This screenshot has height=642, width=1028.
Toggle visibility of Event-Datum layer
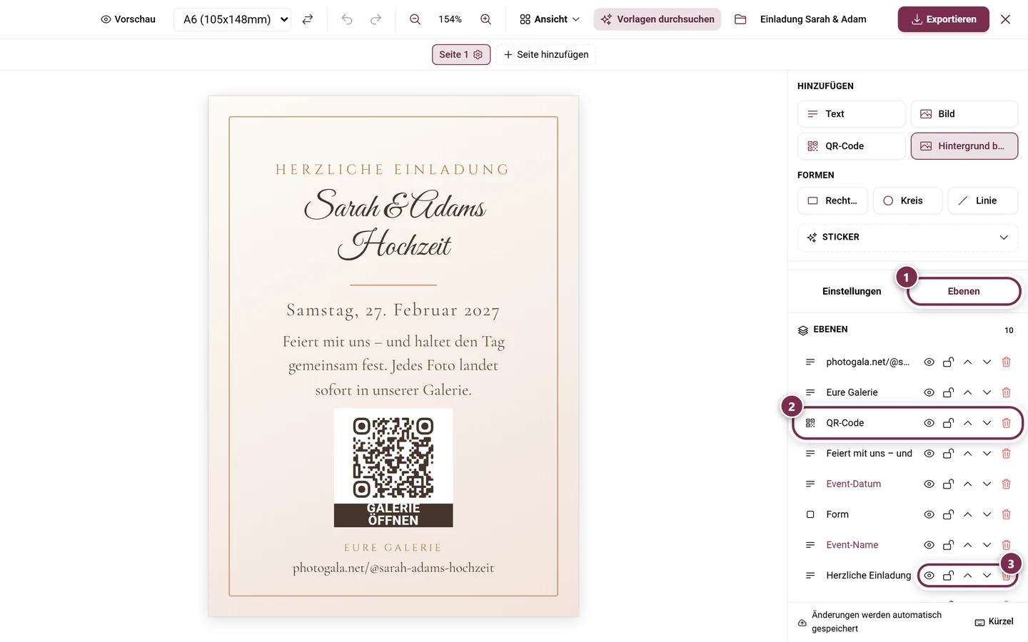929,484
